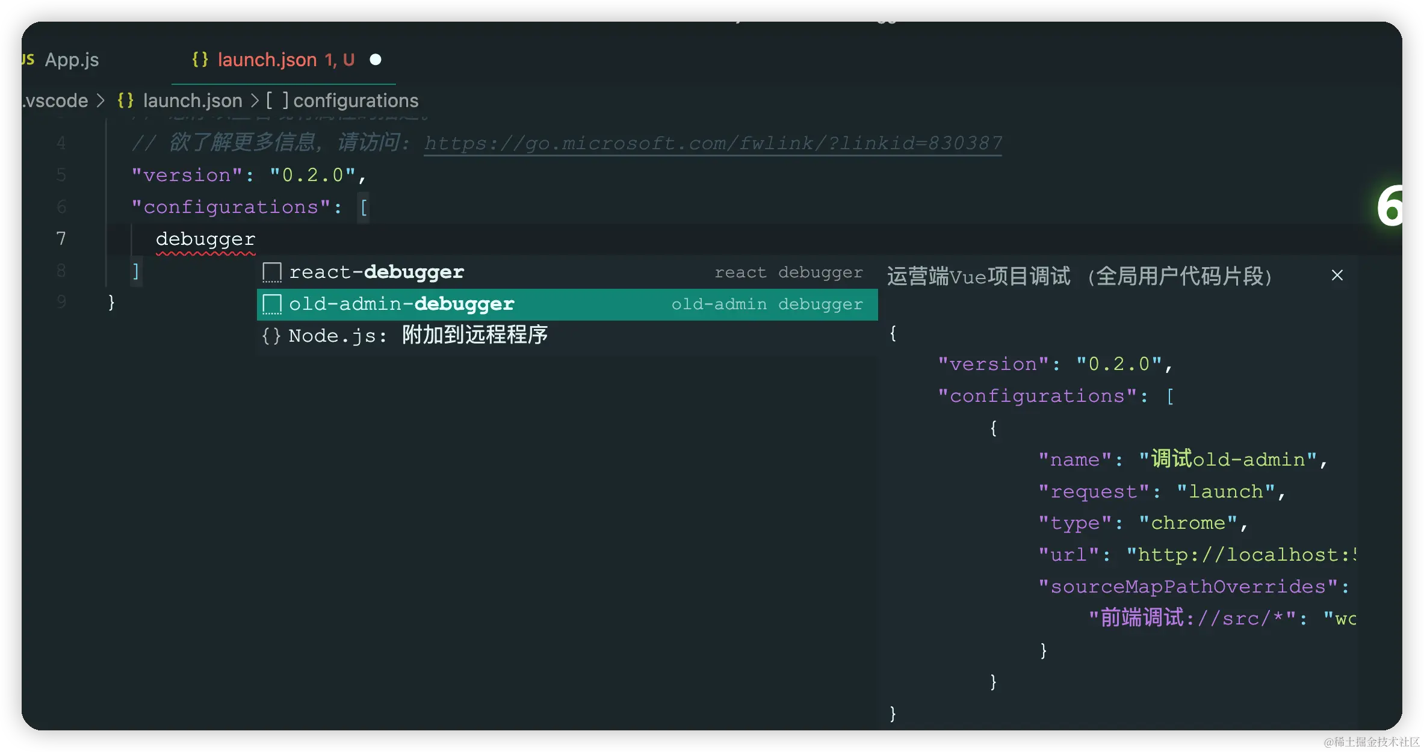Click the JS file icon on App.js tab
Screen dimensions: 1424x752
(x=28, y=59)
